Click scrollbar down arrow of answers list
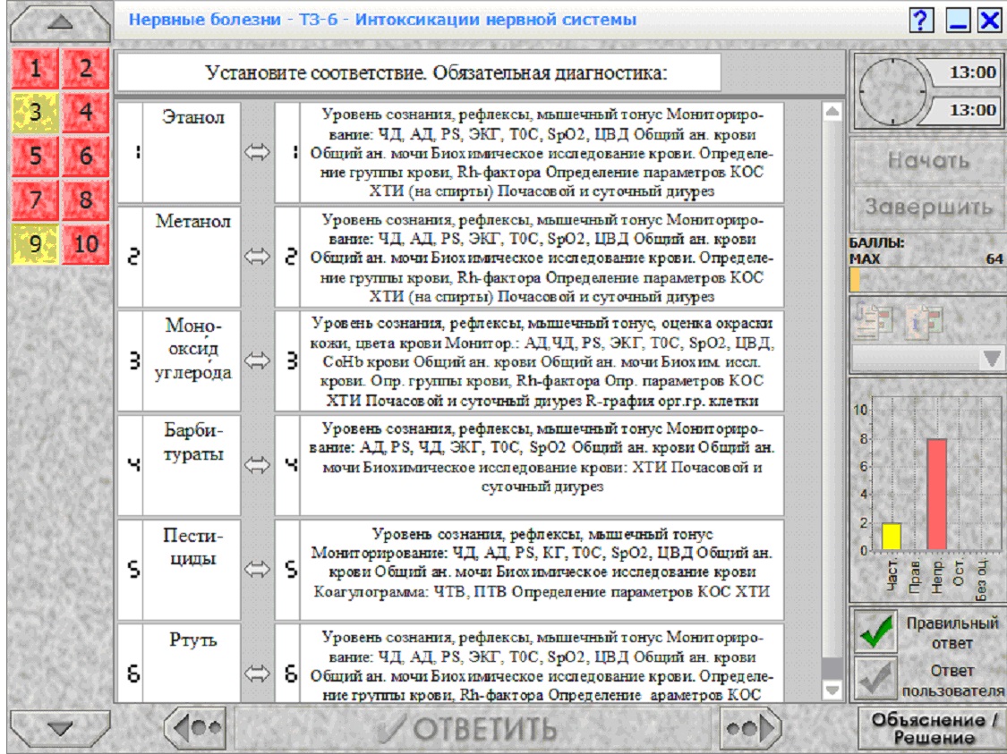 click(832, 690)
